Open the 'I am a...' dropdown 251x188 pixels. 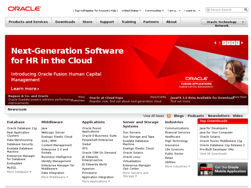[174, 11]
